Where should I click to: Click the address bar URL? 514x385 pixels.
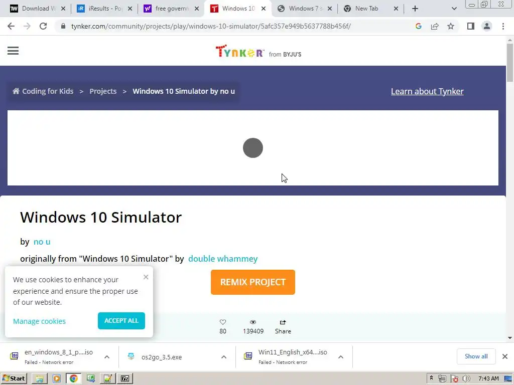tap(211, 26)
